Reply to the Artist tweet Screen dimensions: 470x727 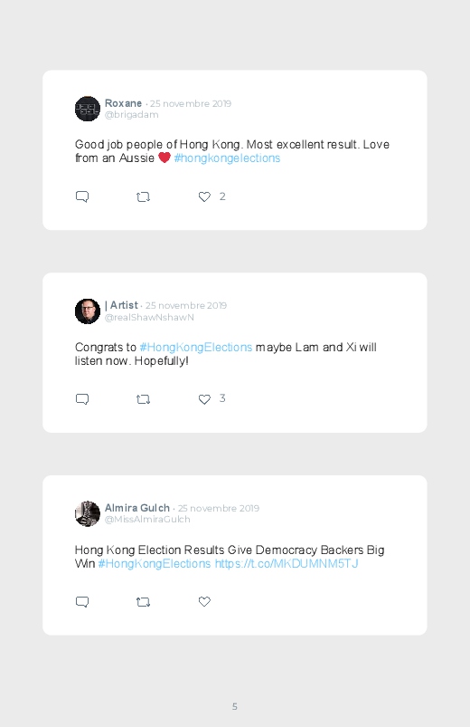pyautogui.click(x=82, y=399)
